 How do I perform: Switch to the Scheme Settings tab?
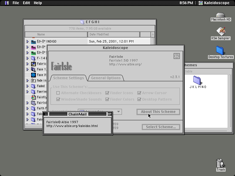68,78
